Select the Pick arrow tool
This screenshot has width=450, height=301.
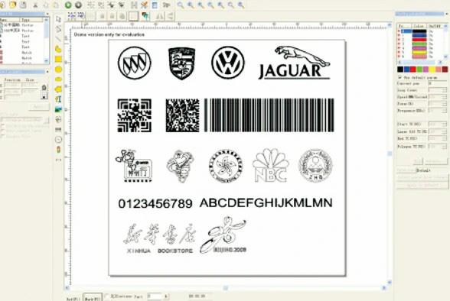point(58,19)
